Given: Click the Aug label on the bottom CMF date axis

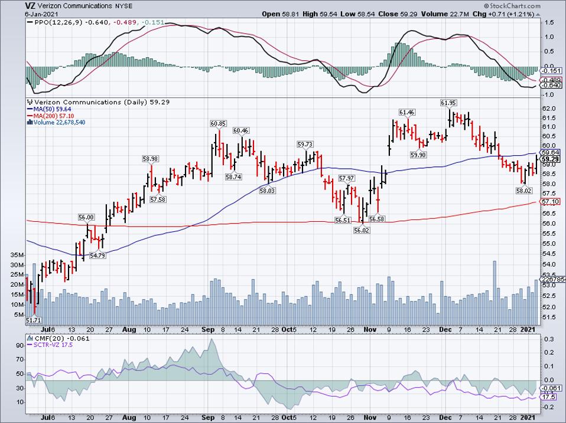Looking at the screenshot, I should 129,418.
